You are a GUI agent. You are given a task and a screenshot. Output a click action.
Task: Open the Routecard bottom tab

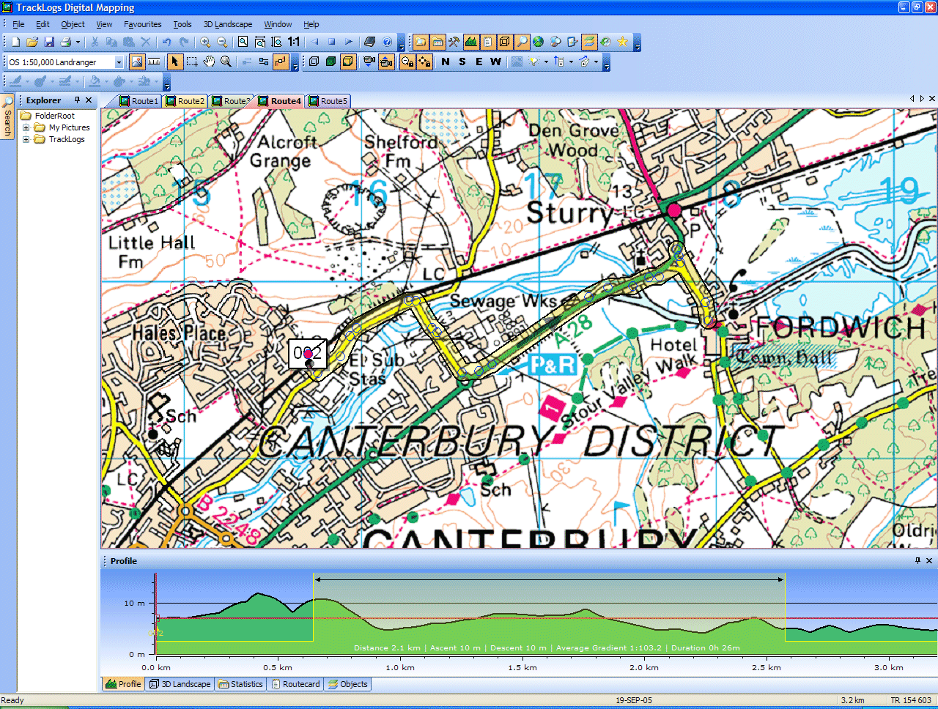coord(295,684)
